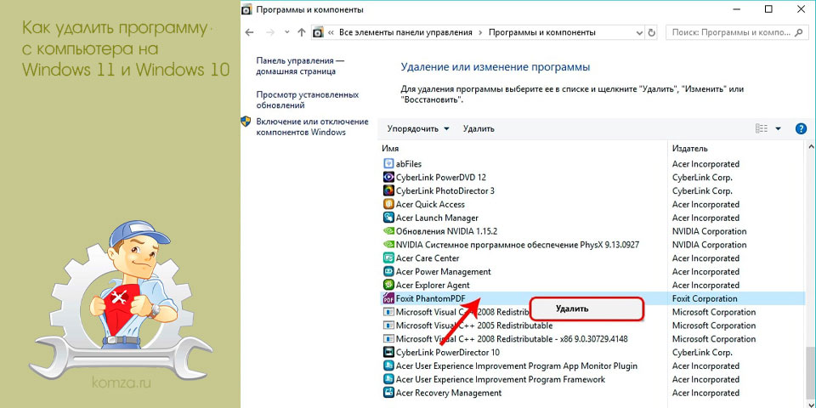The height and width of the screenshot is (408, 816).
Task: Click the Acer Recovery Management icon
Action: click(x=388, y=393)
